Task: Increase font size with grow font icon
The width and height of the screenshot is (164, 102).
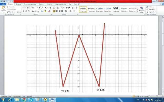Action: (x=39, y=8)
